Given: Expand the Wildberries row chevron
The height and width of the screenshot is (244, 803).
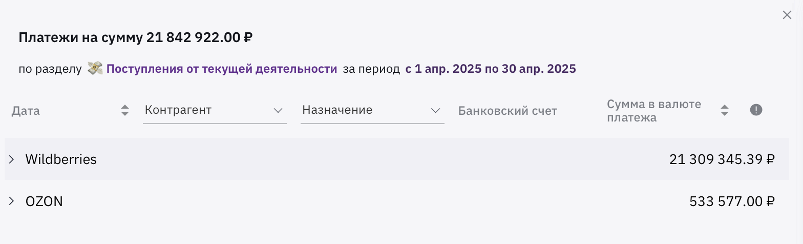Looking at the screenshot, I should pos(12,159).
